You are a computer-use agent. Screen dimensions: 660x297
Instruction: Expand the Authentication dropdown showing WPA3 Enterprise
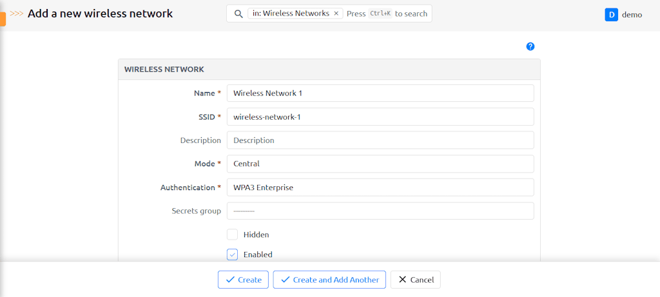(x=380, y=187)
